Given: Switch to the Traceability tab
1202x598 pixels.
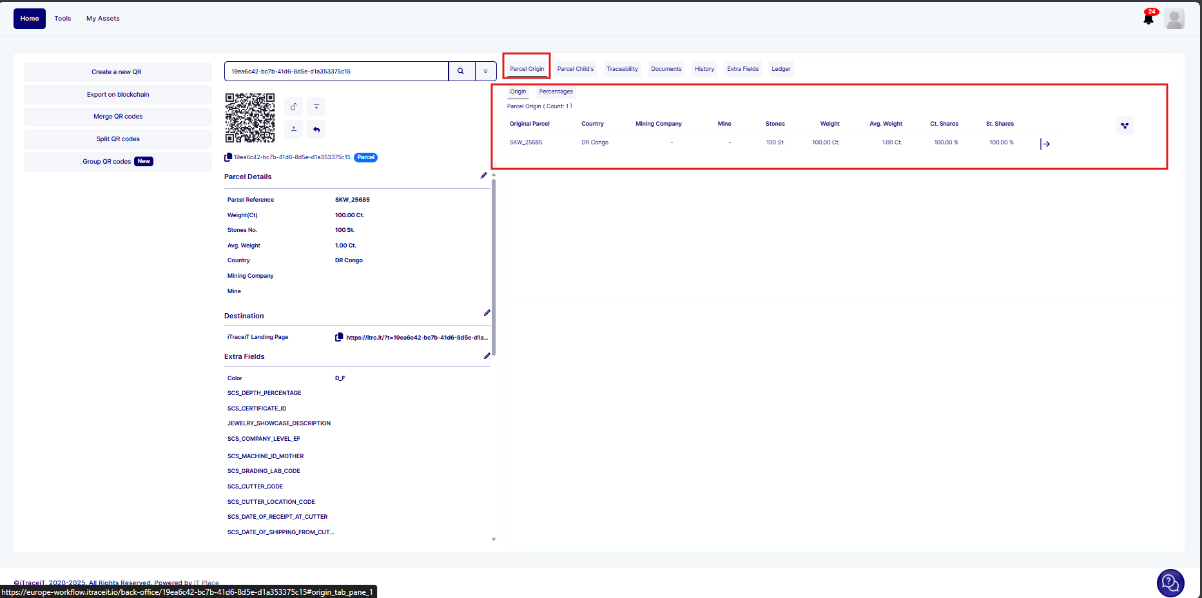Looking at the screenshot, I should point(622,69).
